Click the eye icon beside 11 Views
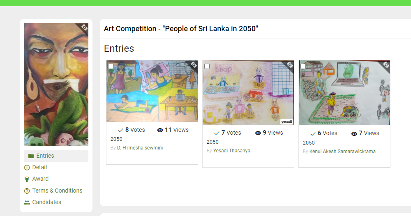The height and width of the screenshot is (216, 411). pos(160,130)
